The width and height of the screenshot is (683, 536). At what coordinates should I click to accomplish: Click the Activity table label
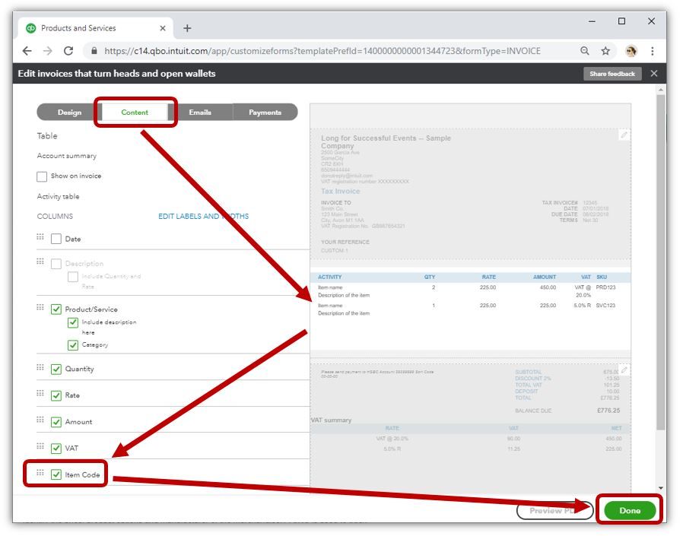coord(58,197)
